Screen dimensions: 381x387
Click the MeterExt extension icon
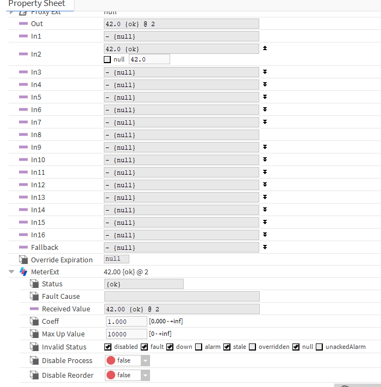click(23, 272)
